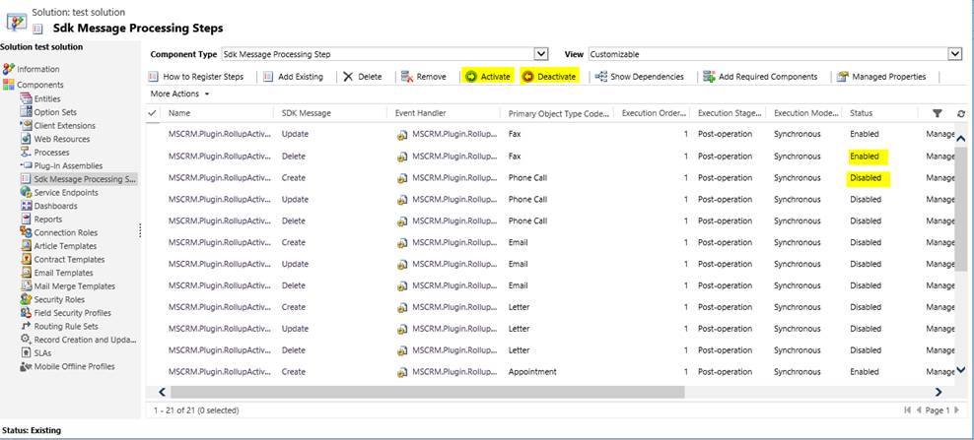Open Managed Properties
The width and height of the screenshot is (974, 440).
tap(881, 77)
